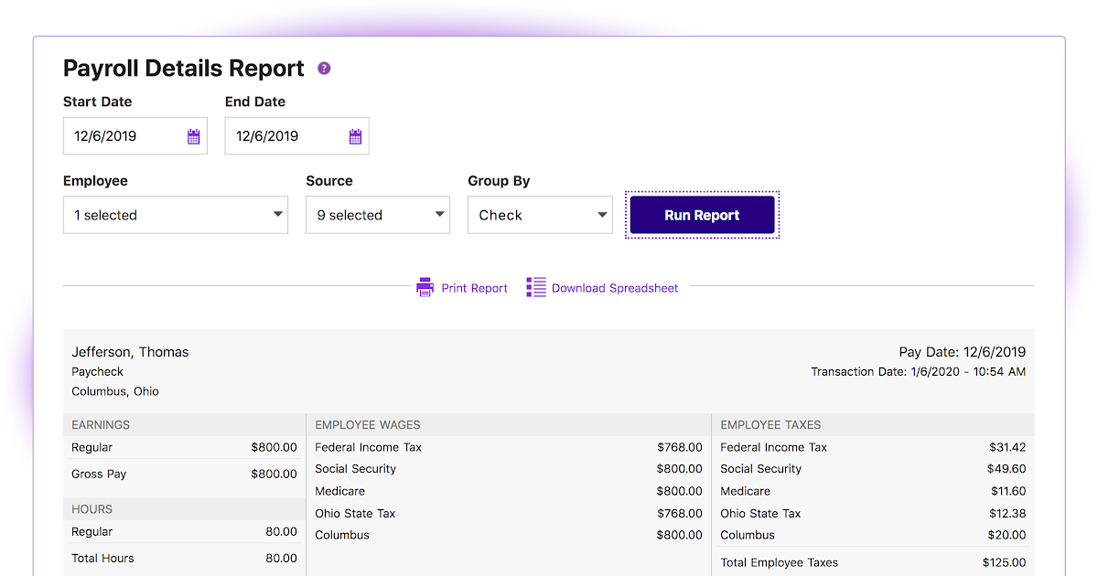Click the Social Security tax amount $49.60

tap(1007, 469)
